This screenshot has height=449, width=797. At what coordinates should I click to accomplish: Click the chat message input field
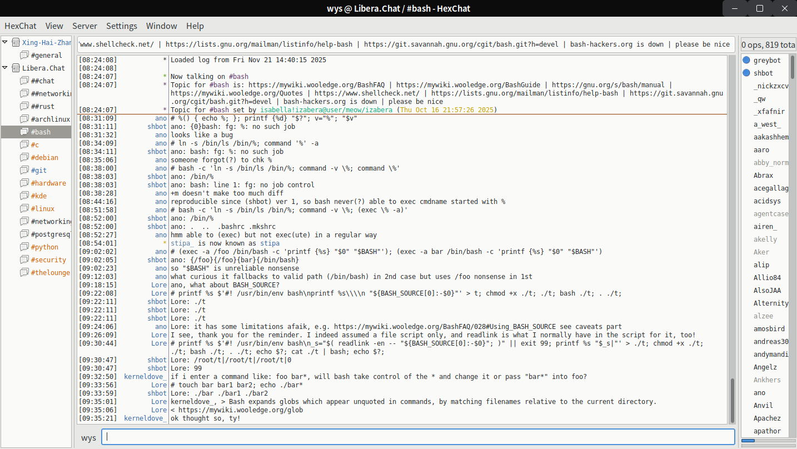click(x=418, y=437)
